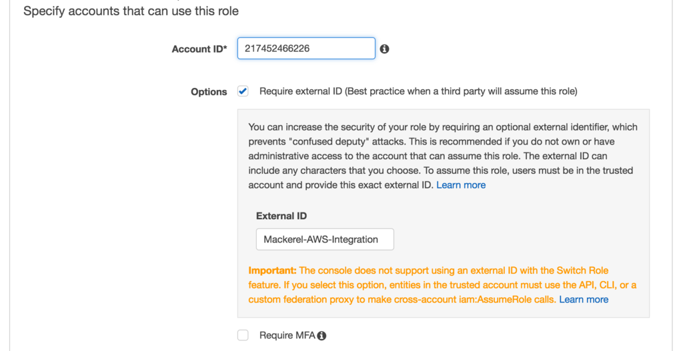683x351 pixels.
Task: Focus the External ID text box
Action: click(x=325, y=239)
